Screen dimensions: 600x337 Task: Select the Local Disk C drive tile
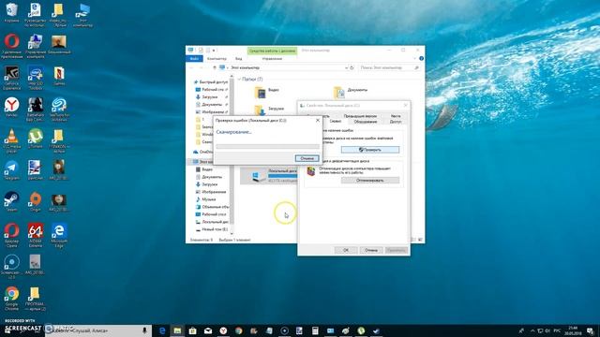(x=269, y=176)
